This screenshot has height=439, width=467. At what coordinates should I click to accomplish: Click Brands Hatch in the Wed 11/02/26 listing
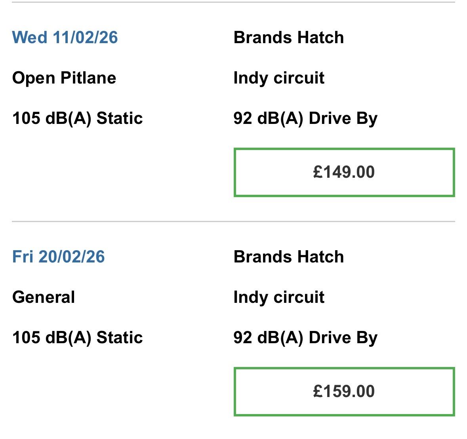(289, 38)
